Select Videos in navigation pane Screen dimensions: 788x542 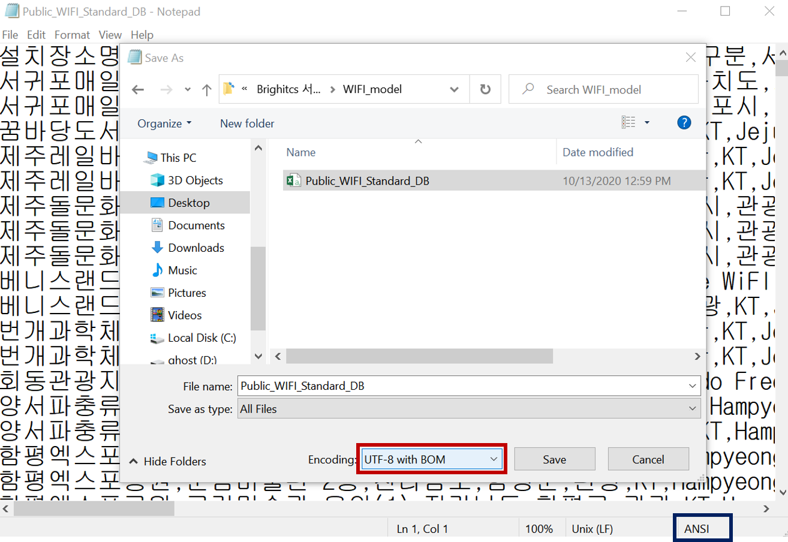point(185,315)
